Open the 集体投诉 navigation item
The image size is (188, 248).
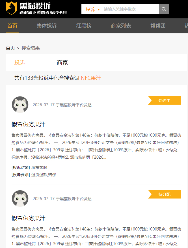tap(47, 26)
